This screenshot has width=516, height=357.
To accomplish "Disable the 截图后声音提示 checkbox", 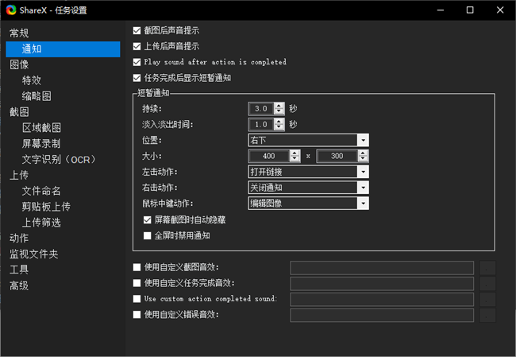I will pyautogui.click(x=137, y=30).
